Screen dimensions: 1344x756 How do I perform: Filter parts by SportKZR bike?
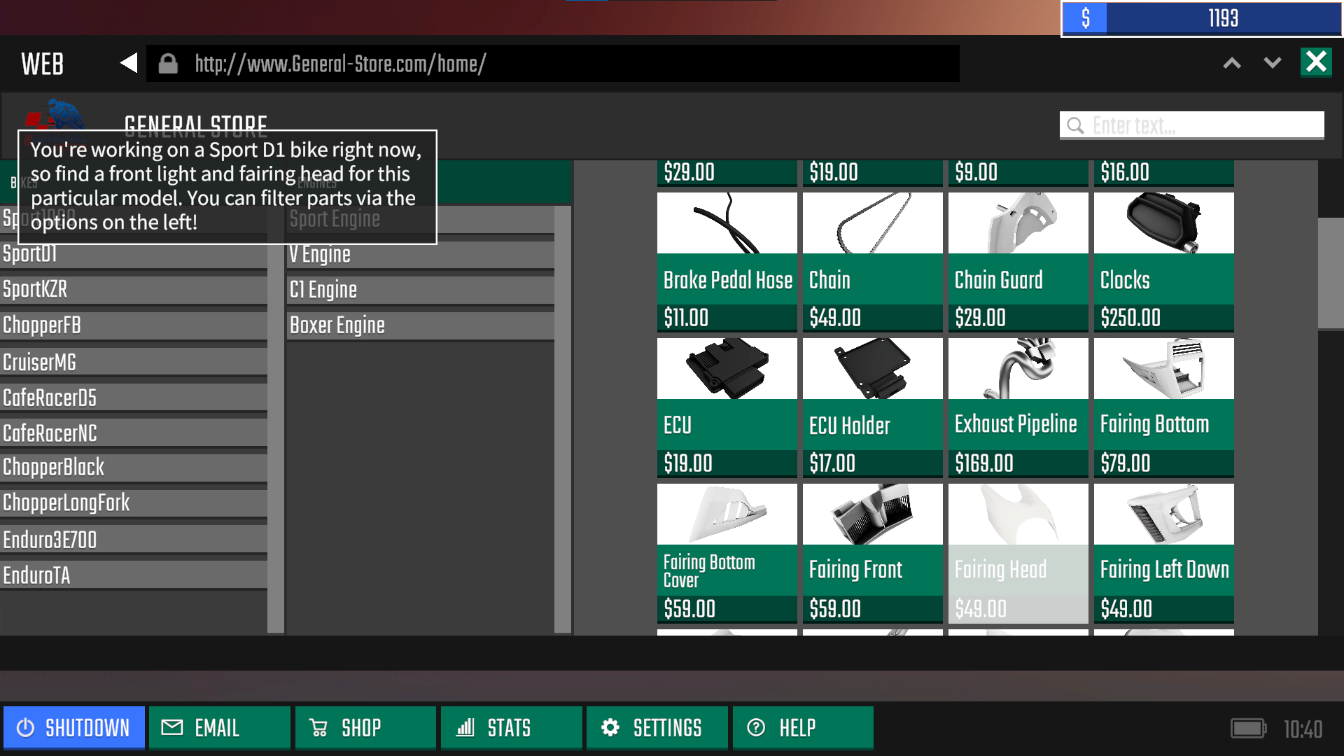point(133,289)
